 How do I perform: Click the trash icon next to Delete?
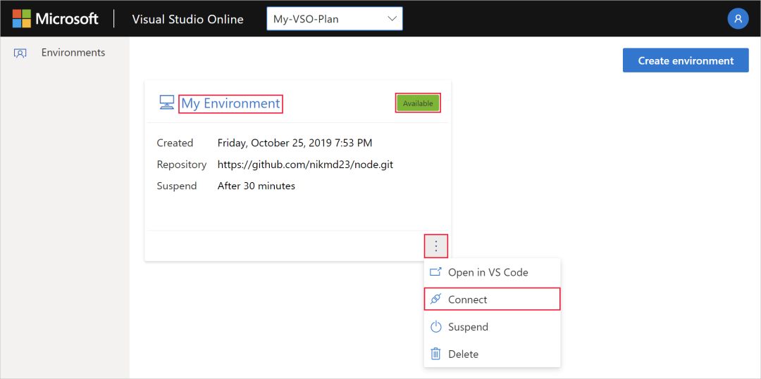pyautogui.click(x=436, y=354)
